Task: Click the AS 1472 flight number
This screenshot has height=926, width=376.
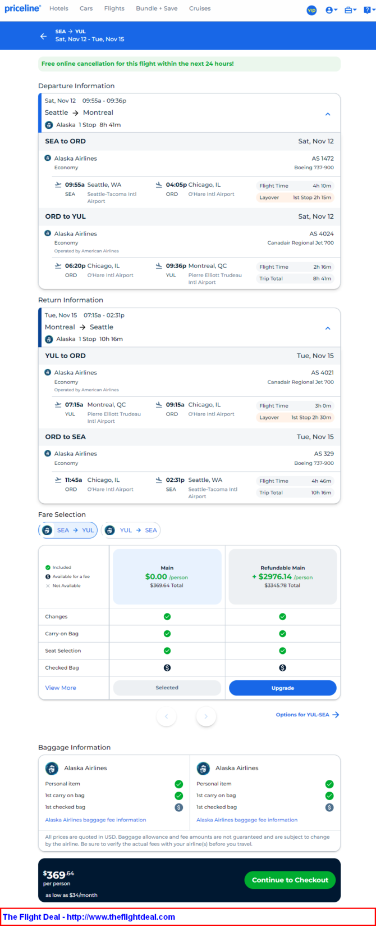Action: (323, 159)
